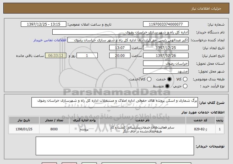Click the service name cell سایر فعالیت‌های خدمات پشتیبانی
This screenshot has width=233, height=164.
[142, 129]
